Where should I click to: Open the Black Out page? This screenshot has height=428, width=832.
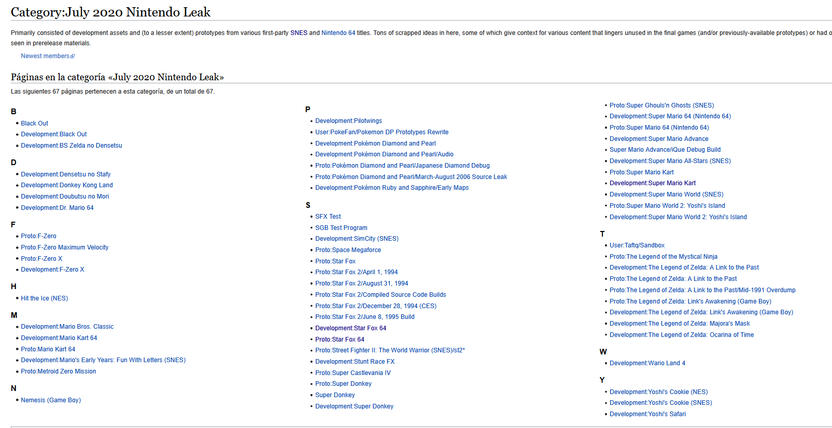[34, 123]
